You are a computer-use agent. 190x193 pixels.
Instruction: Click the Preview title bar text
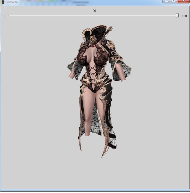tap(12, 2)
